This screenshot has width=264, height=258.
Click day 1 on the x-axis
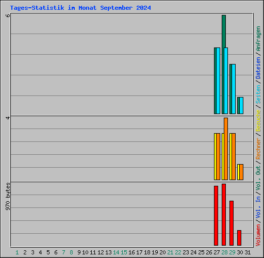coord(17,252)
